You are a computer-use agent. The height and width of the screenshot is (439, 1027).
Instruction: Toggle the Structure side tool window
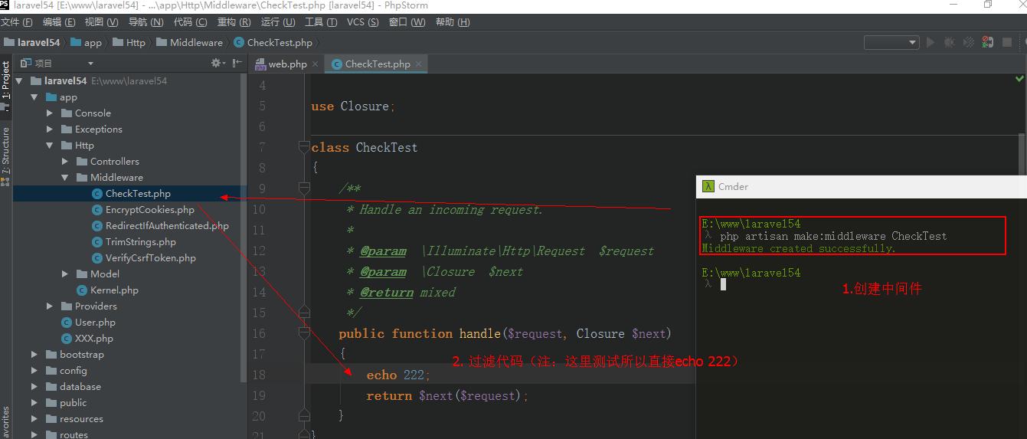6,151
